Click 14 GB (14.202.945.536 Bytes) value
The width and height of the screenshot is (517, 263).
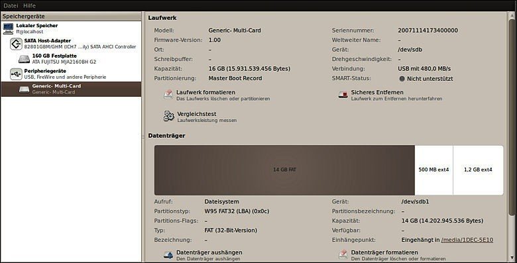pyautogui.click(x=442, y=221)
